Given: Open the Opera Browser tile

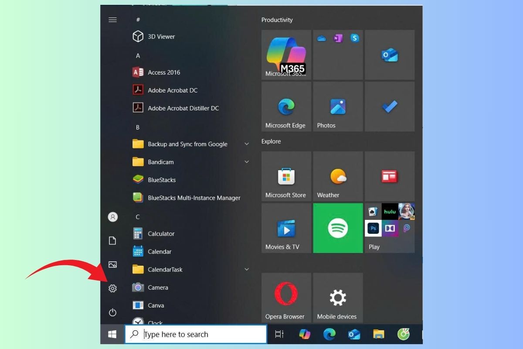Looking at the screenshot, I should [286, 298].
